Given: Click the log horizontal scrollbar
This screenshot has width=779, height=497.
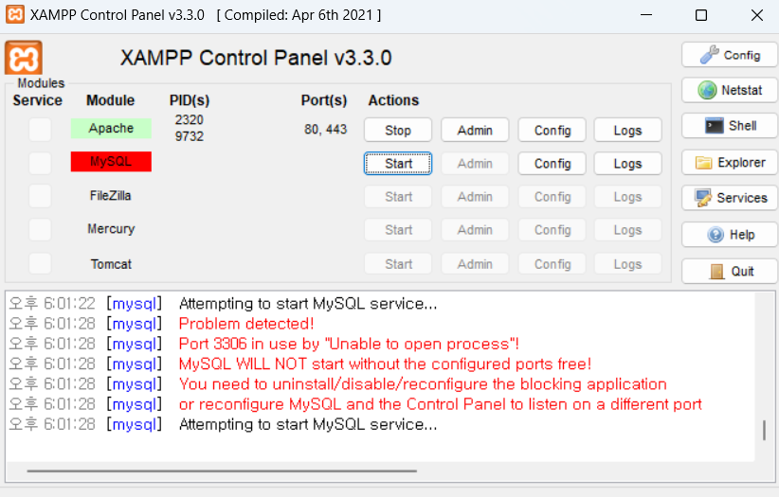Looking at the screenshot, I should pos(222,470).
